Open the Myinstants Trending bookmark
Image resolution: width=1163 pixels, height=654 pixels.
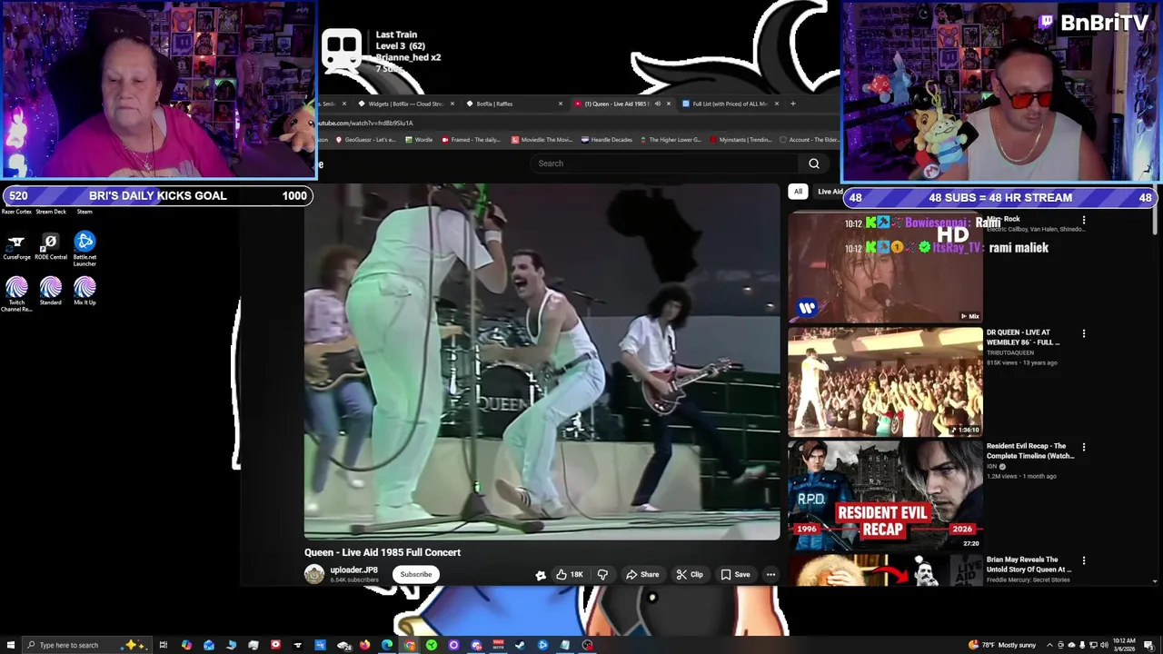pyautogui.click(x=741, y=140)
